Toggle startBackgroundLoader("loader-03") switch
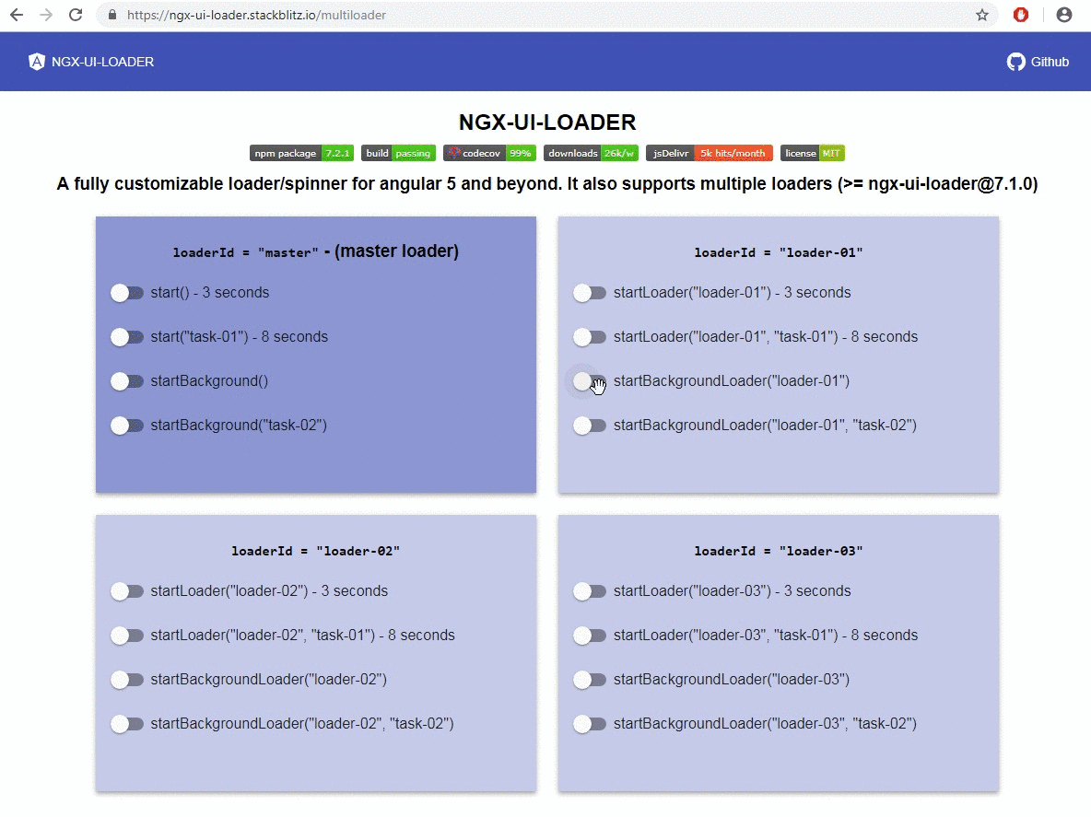 (x=590, y=680)
